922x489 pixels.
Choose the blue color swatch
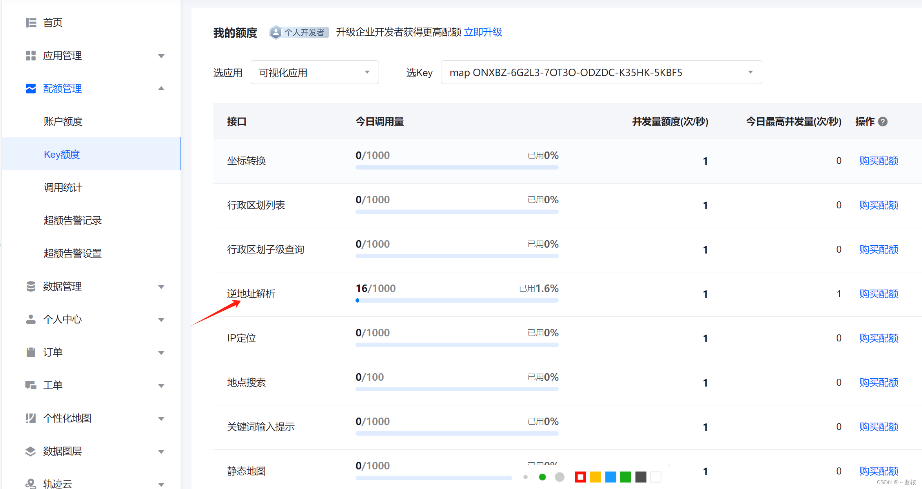(x=610, y=477)
